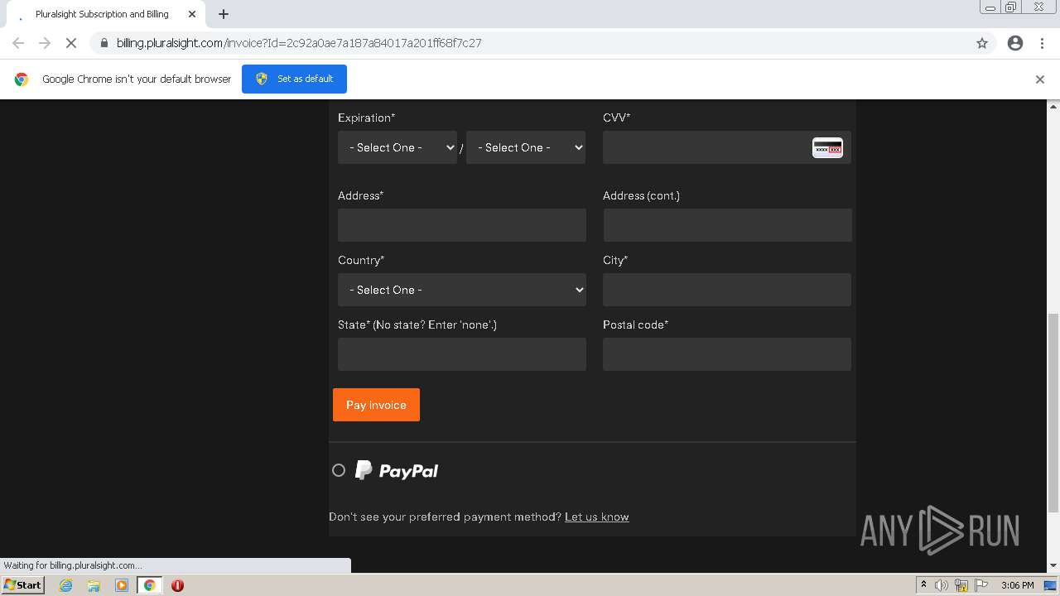Launch the media player taskbar icon
This screenshot has width=1060, height=596.
point(122,585)
